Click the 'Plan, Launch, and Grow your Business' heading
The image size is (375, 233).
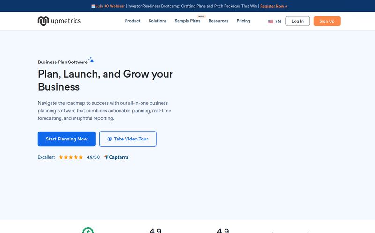pos(105,80)
